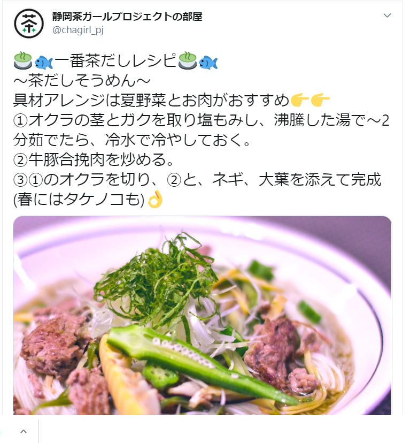This screenshot has width=418, height=443.
Task: Click the fish emoji ending the title line
Action: [208, 62]
